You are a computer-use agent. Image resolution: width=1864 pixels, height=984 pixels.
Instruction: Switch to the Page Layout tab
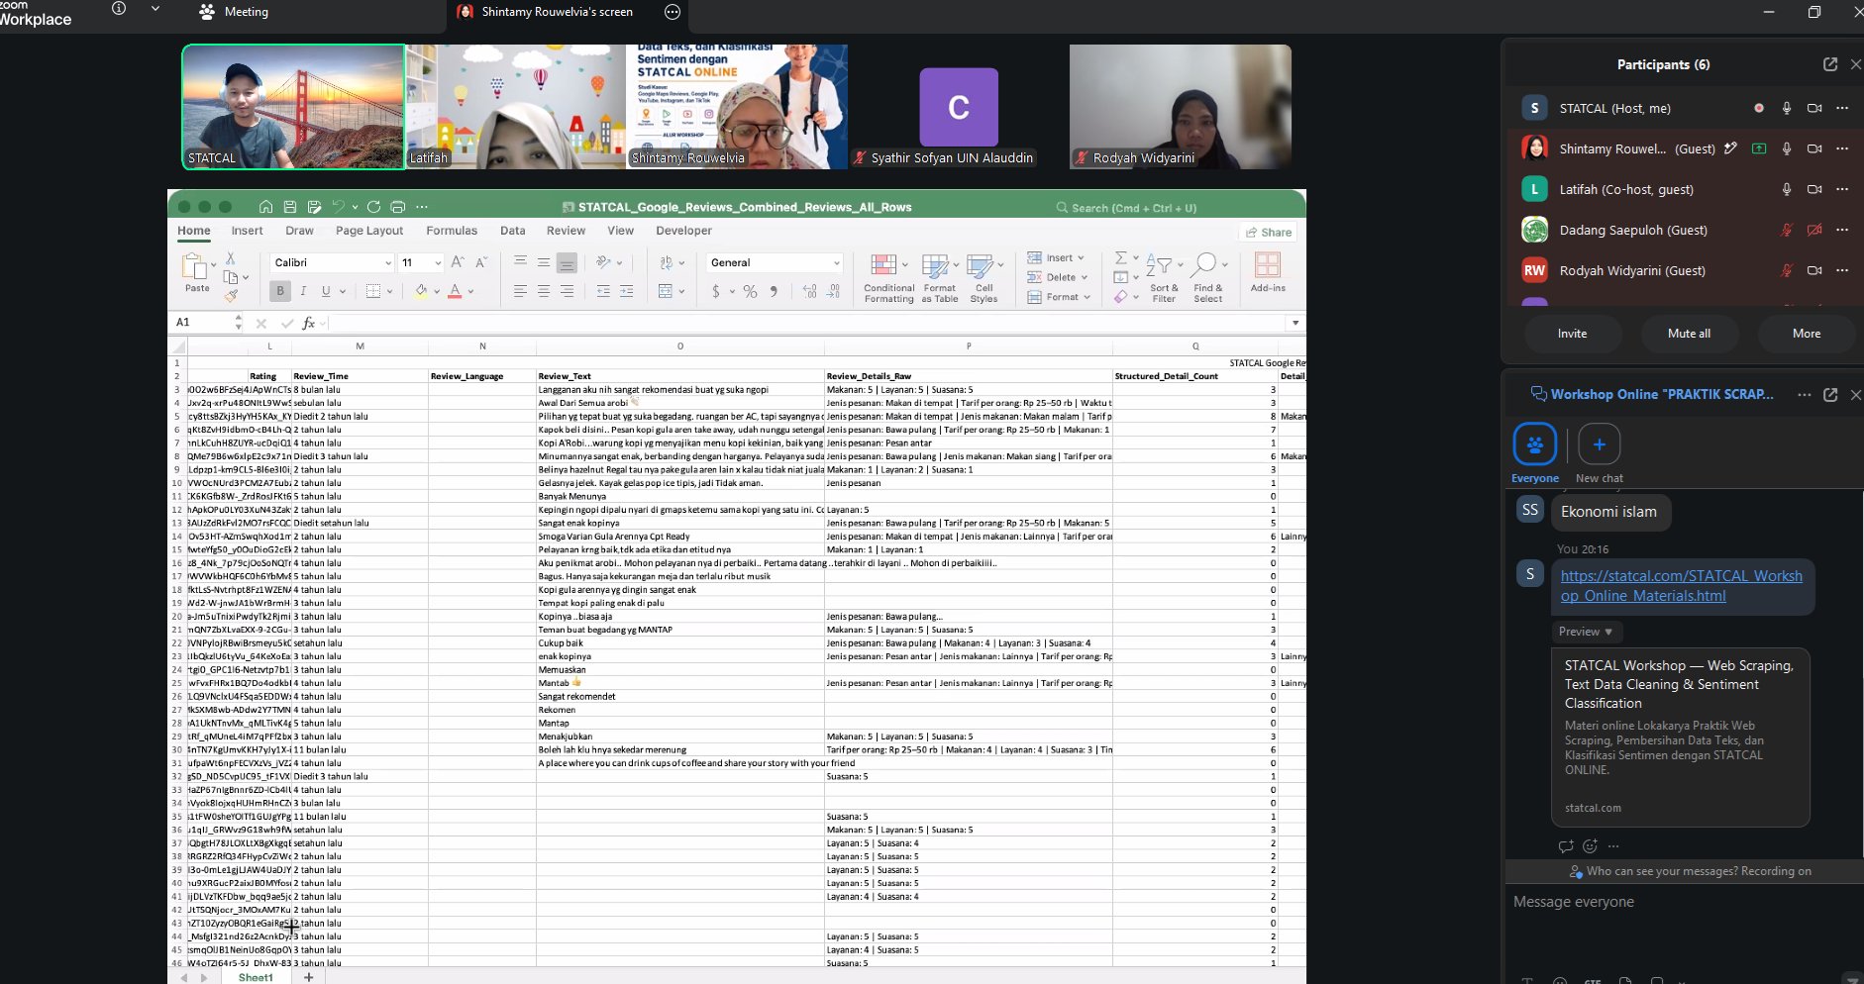click(x=369, y=231)
